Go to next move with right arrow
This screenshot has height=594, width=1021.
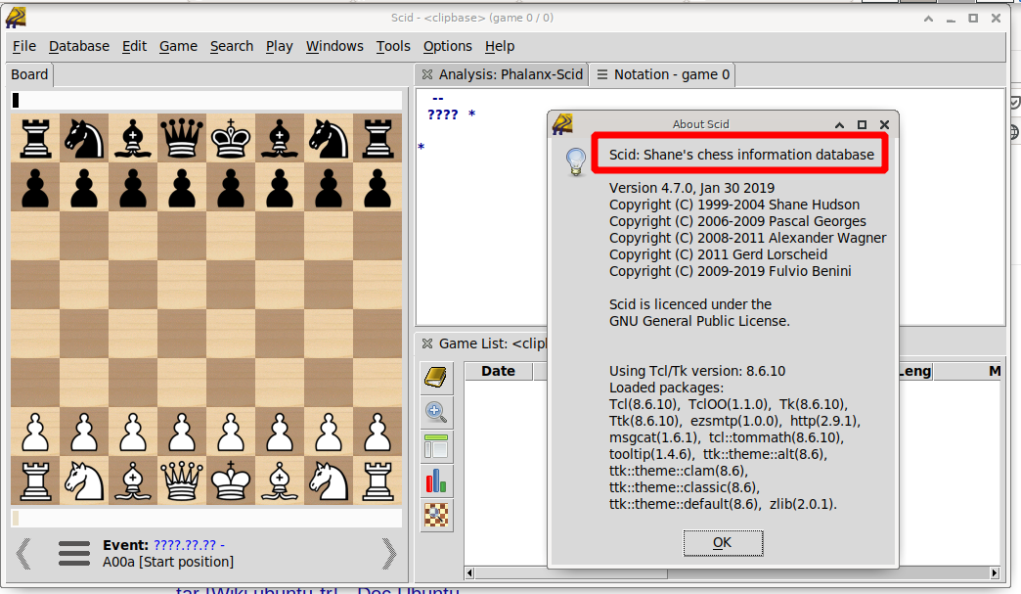pyautogui.click(x=388, y=554)
